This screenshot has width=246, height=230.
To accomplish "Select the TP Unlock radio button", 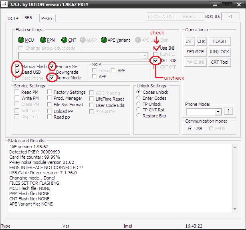I will (138, 104).
